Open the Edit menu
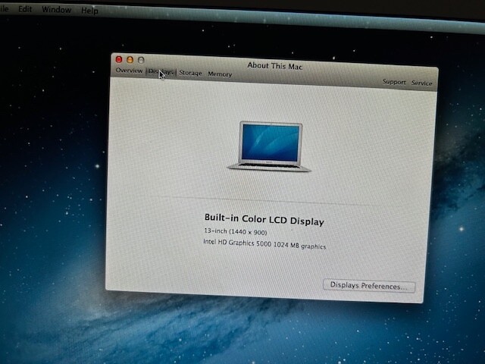485x364 pixels. (25, 9)
